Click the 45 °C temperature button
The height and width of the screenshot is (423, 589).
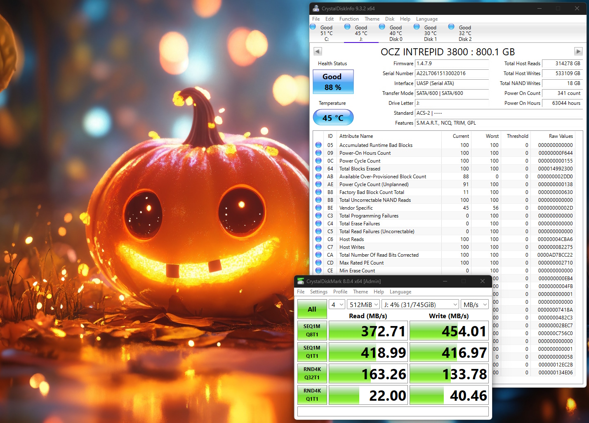click(x=333, y=118)
